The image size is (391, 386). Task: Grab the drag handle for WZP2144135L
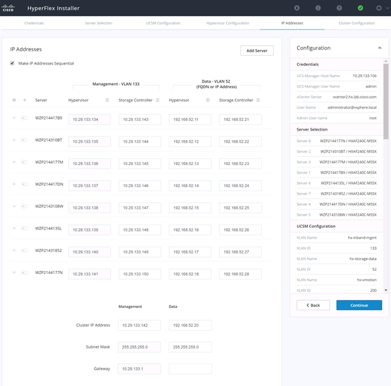[x=14, y=228]
